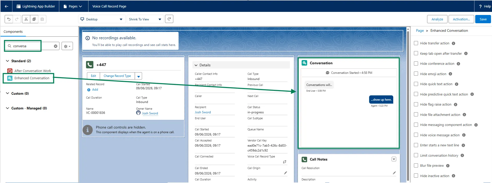Screen dimensions: 492x183
Task: Click the Edit button on the record
Action: tap(93, 76)
